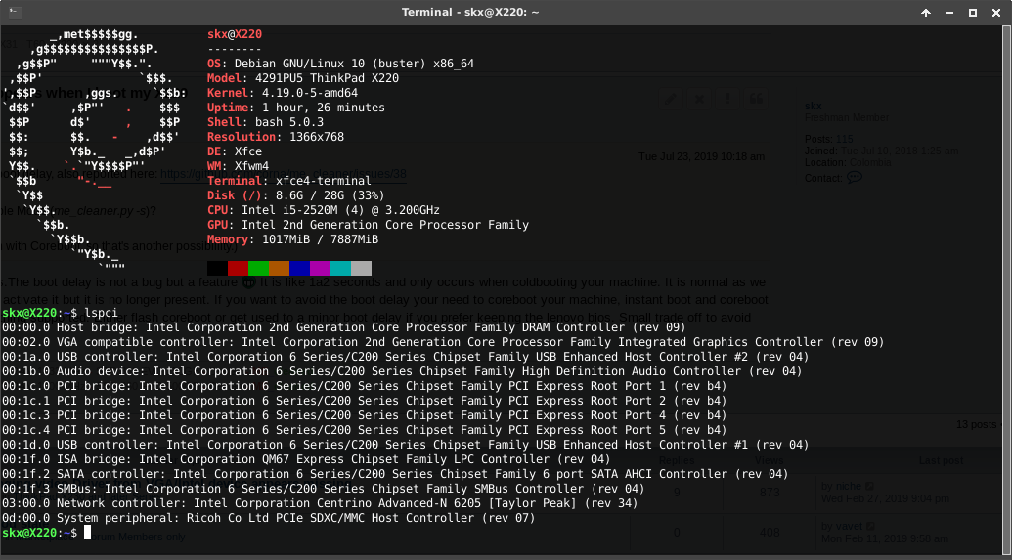Click the 'Views' column header in forum
Image resolution: width=1012 pixels, height=560 pixels.
pos(769,460)
